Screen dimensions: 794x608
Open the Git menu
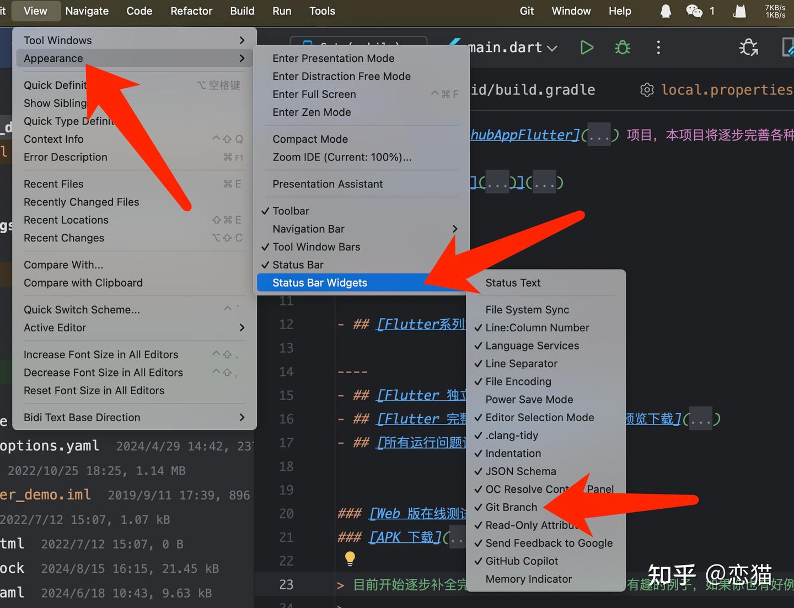526,10
